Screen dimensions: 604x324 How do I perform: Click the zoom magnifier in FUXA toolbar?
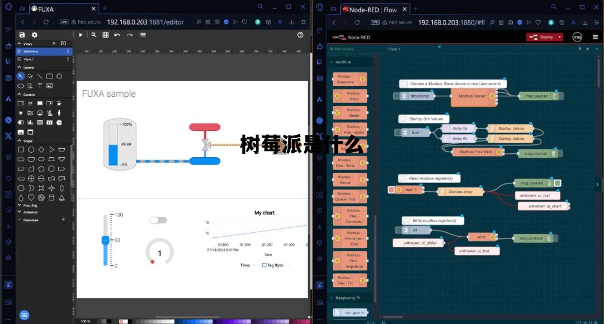coord(93,35)
